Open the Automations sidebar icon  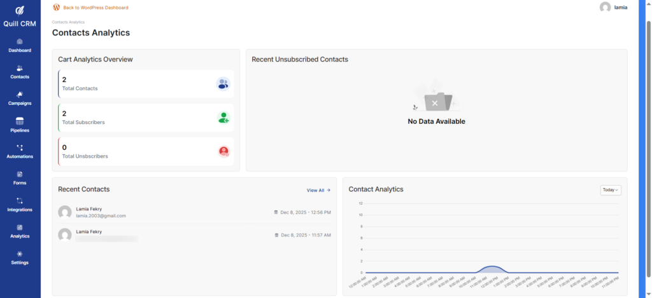click(x=20, y=147)
